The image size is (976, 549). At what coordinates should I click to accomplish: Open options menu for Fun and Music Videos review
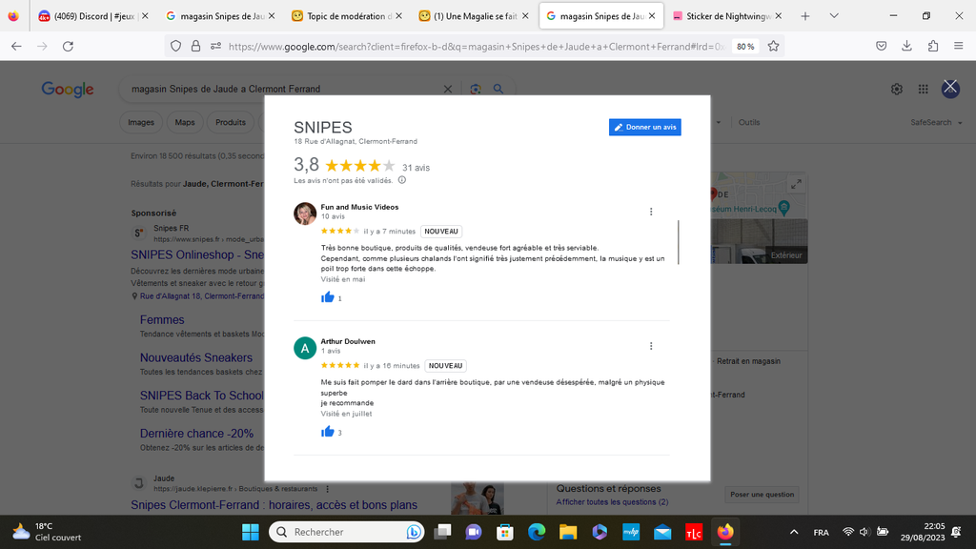click(651, 212)
